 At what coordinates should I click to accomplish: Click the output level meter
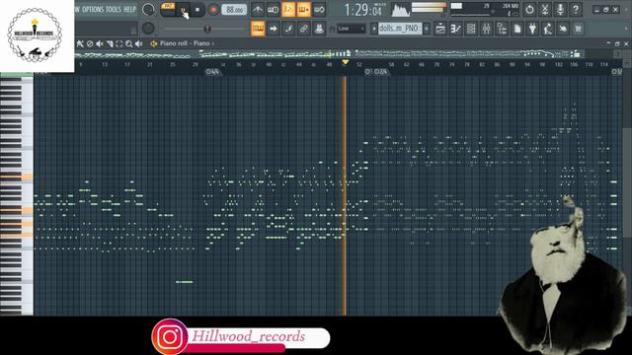coord(429,8)
